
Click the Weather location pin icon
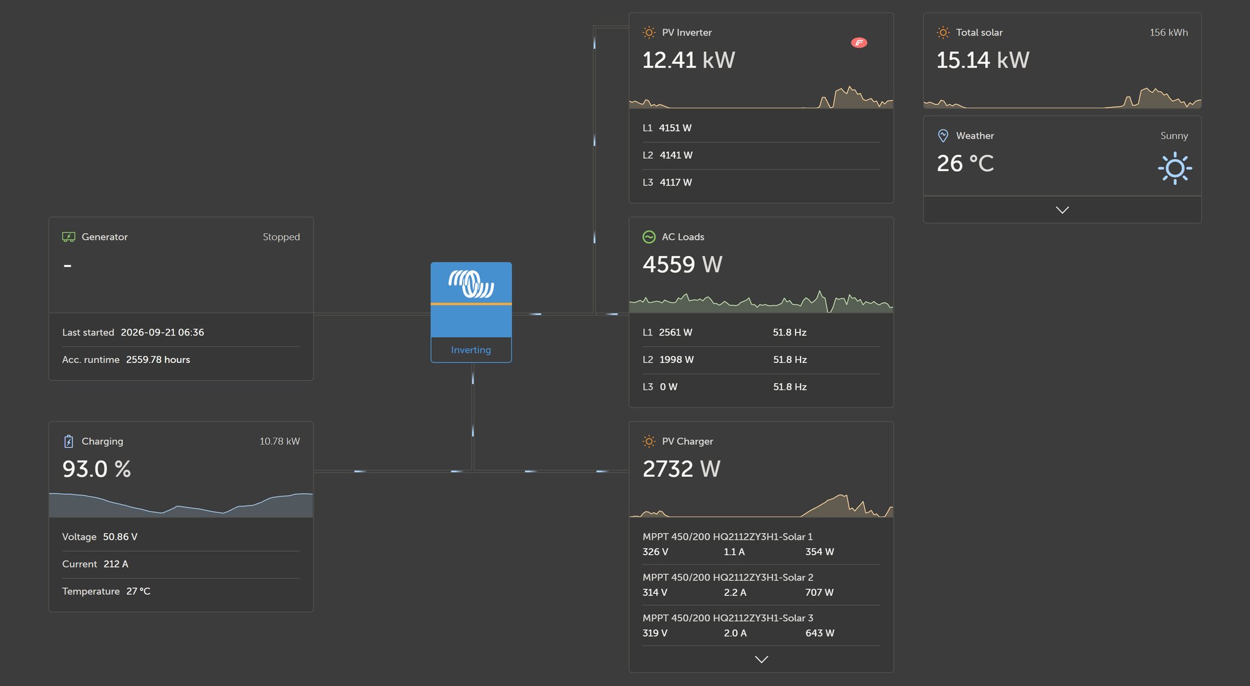(943, 136)
